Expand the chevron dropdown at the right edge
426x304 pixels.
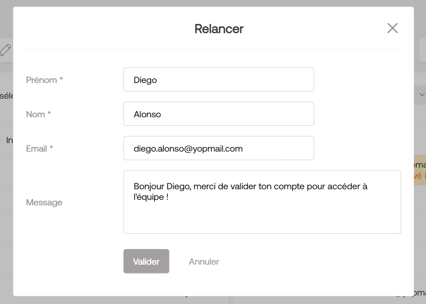point(422,95)
